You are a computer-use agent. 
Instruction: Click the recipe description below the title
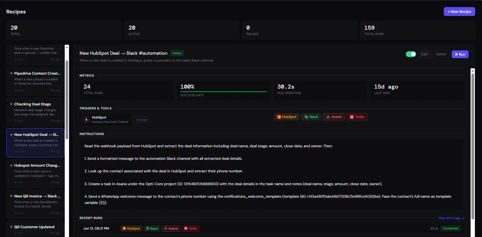147,60
